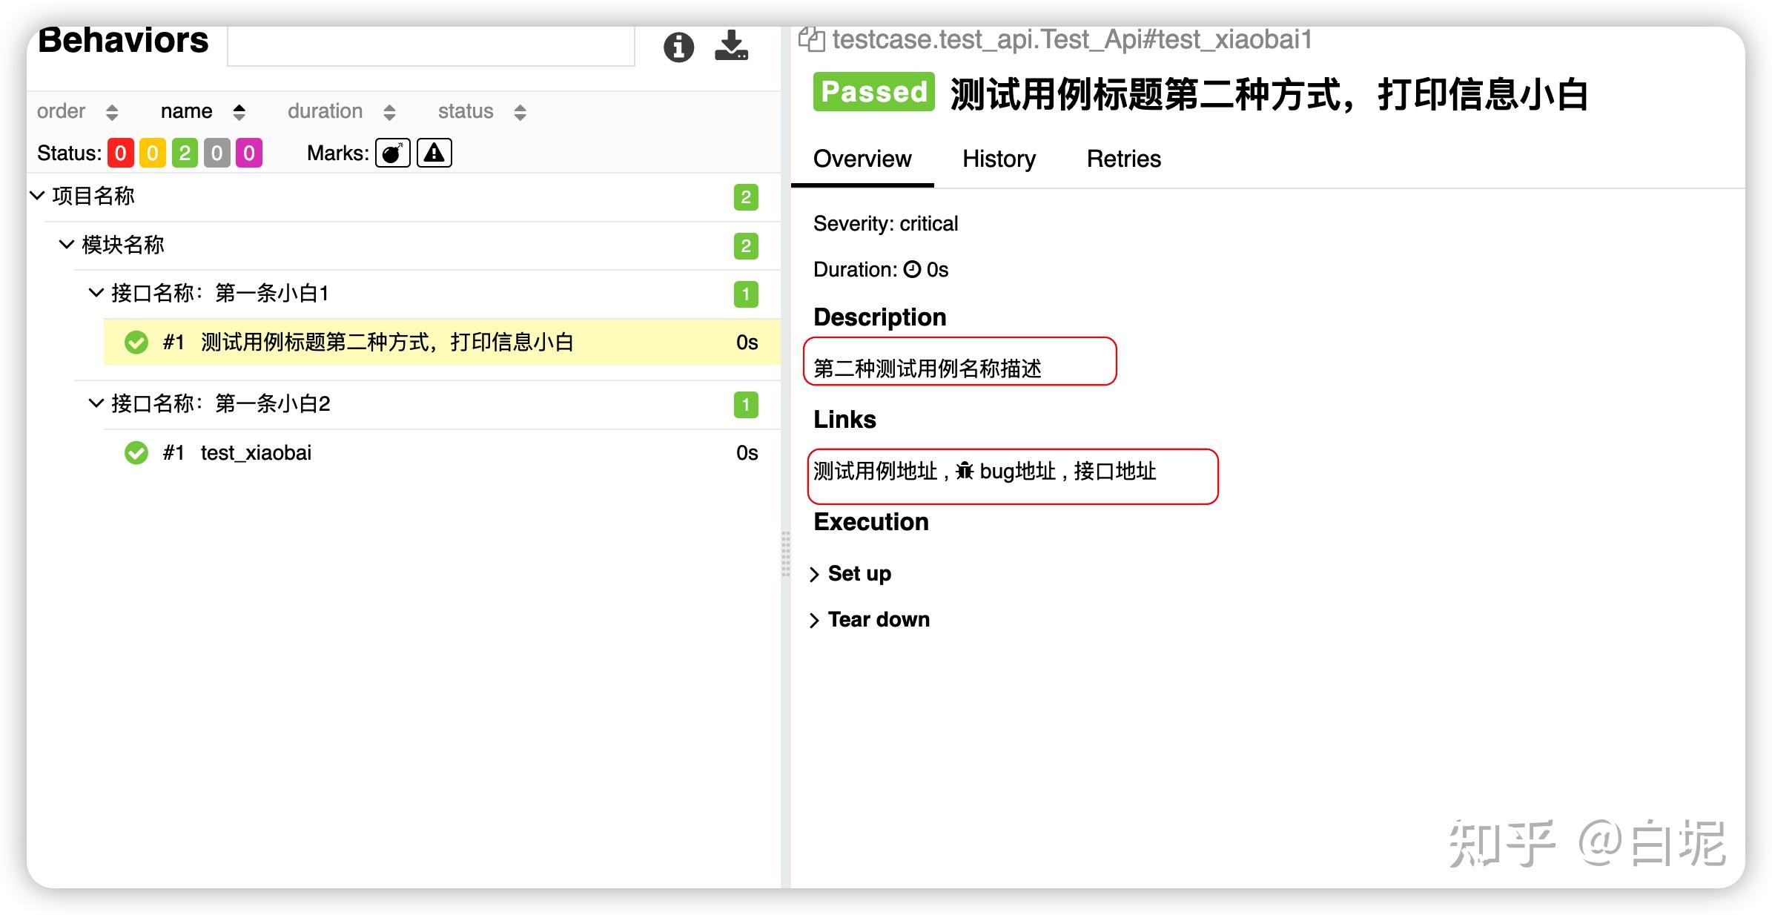Open the 测试用例地址 link
This screenshot has width=1772, height=915.
(875, 472)
